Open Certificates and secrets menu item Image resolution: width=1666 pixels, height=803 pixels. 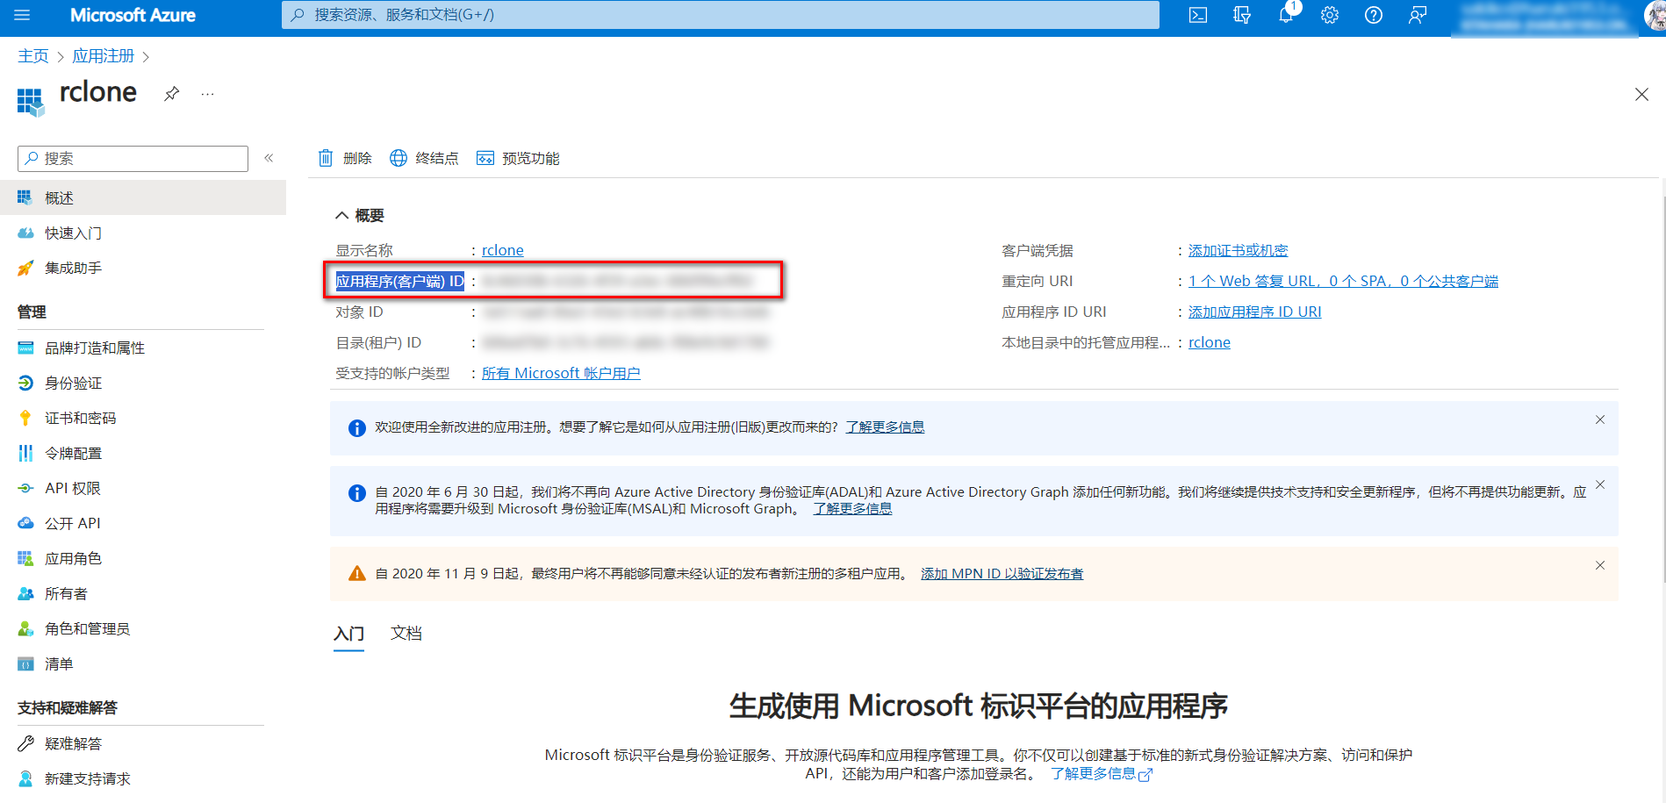(80, 418)
